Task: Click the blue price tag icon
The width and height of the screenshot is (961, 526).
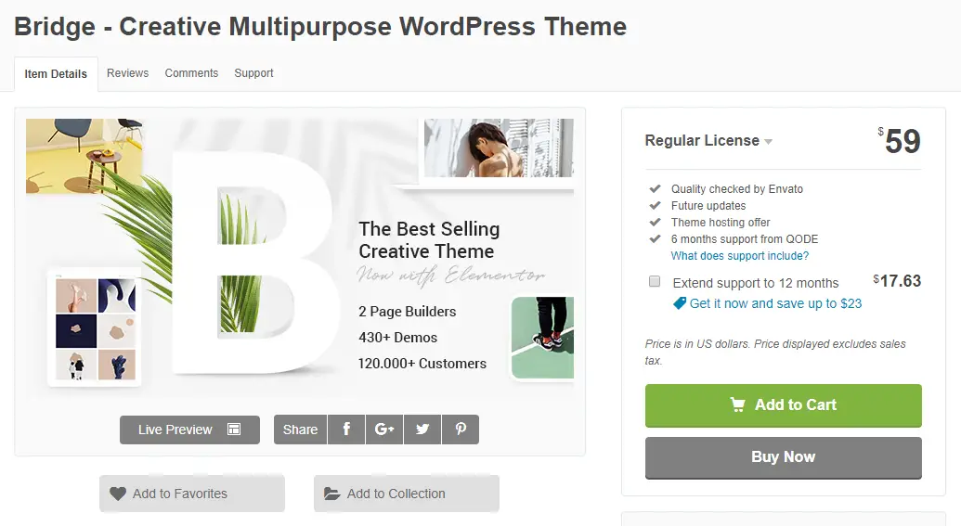Action: click(679, 303)
